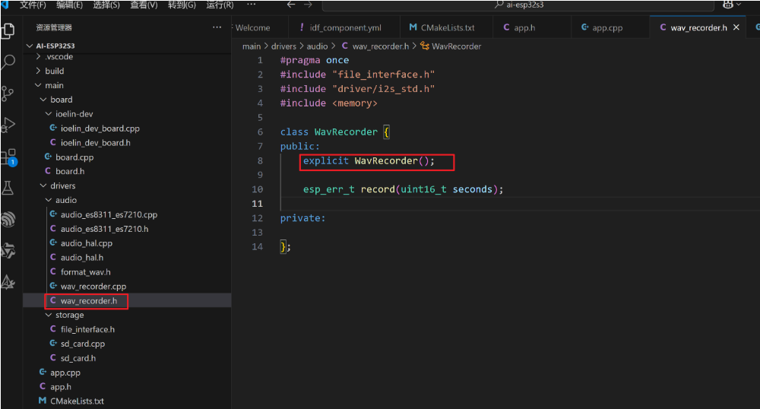Open wav_recorder.cpp in explorer
This screenshot has height=409, width=760.
[x=127, y=287]
